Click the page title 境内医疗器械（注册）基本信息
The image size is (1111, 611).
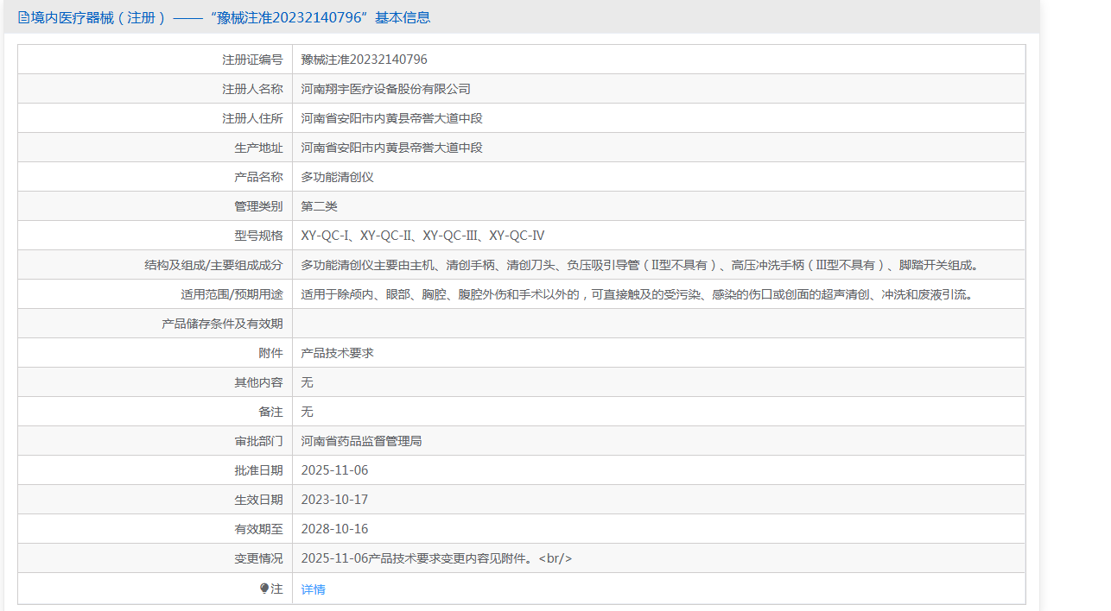click(x=230, y=17)
